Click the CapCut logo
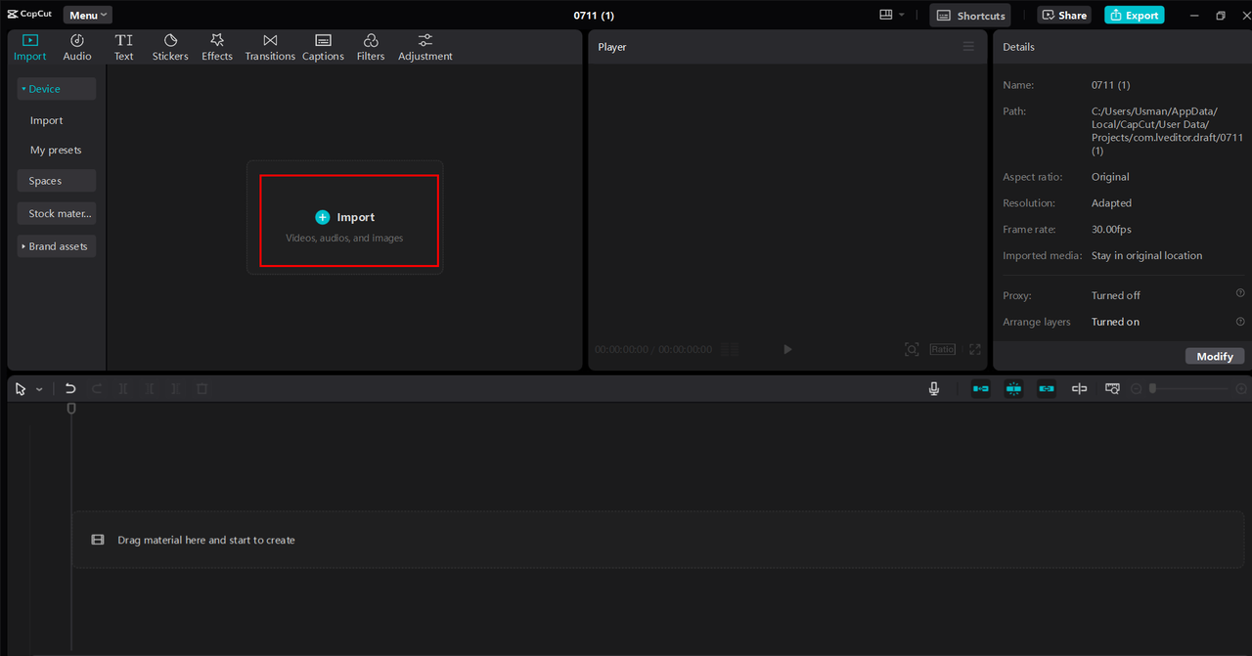 pyautogui.click(x=29, y=15)
